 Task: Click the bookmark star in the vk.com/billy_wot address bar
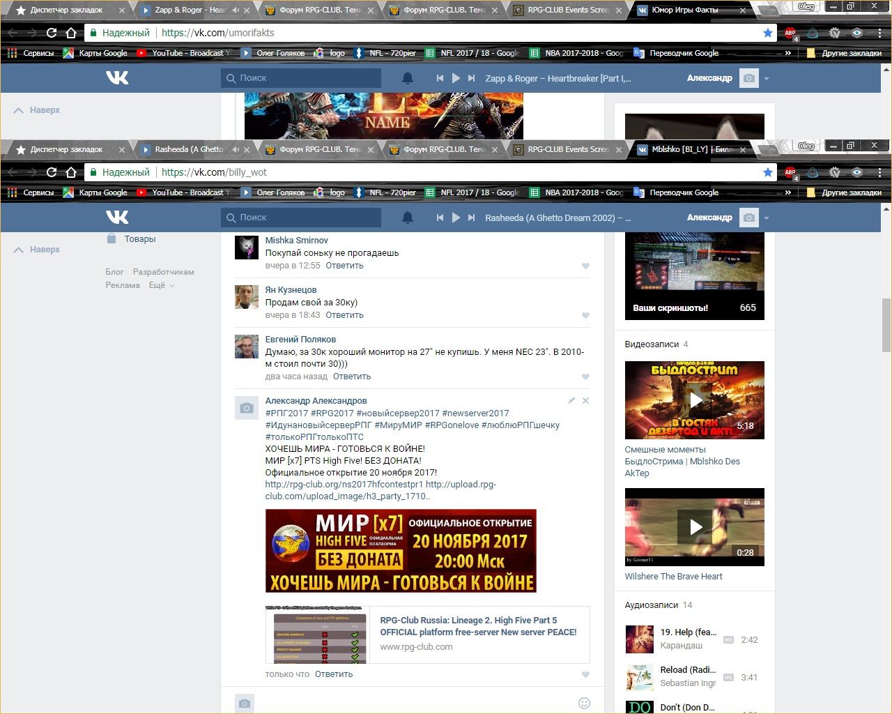767,172
